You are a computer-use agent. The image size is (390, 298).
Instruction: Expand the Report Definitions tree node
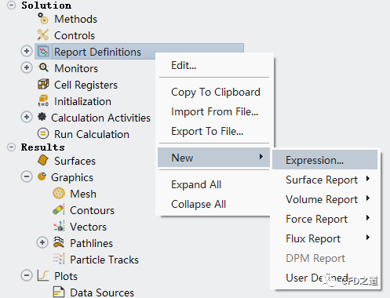27,51
